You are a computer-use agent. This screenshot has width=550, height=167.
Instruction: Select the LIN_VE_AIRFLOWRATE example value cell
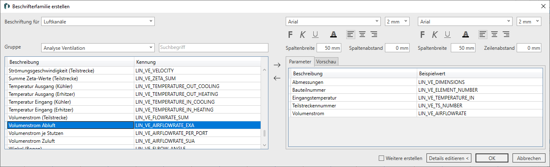(x=480, y=113)
